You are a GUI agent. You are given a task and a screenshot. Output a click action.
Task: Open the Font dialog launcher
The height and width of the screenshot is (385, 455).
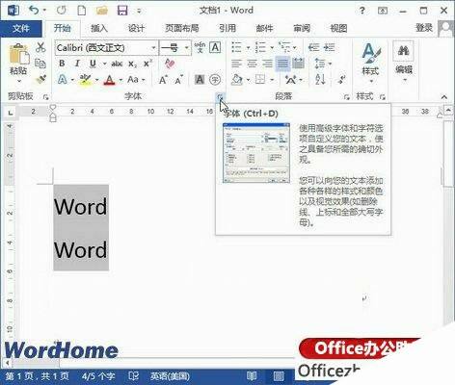coord(220,96)
